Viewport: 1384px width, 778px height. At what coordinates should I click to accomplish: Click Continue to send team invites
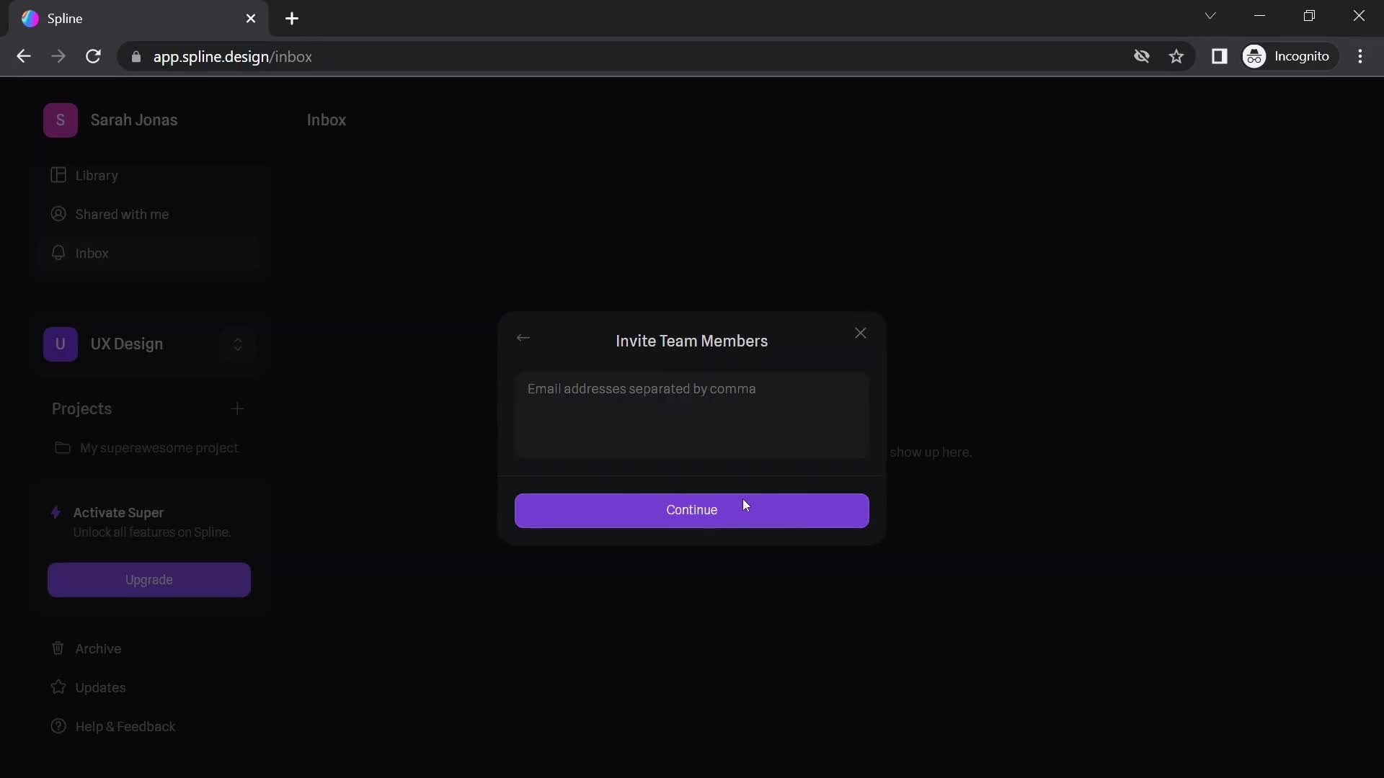click(x=692, y=510)
